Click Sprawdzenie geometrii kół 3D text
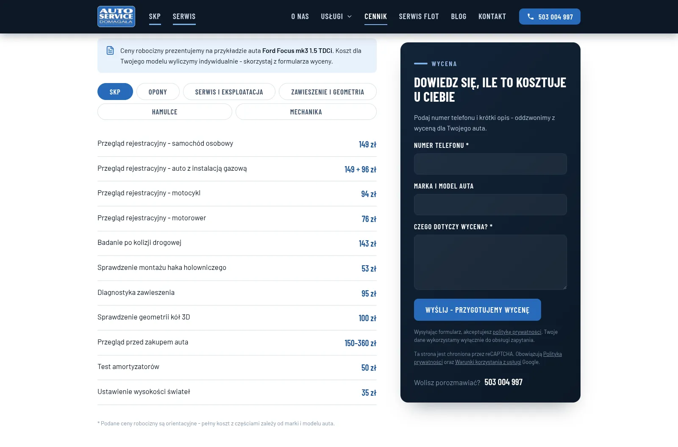Image resolution: width=678 pixels, height=447 pixels. (x=144, y=317)
